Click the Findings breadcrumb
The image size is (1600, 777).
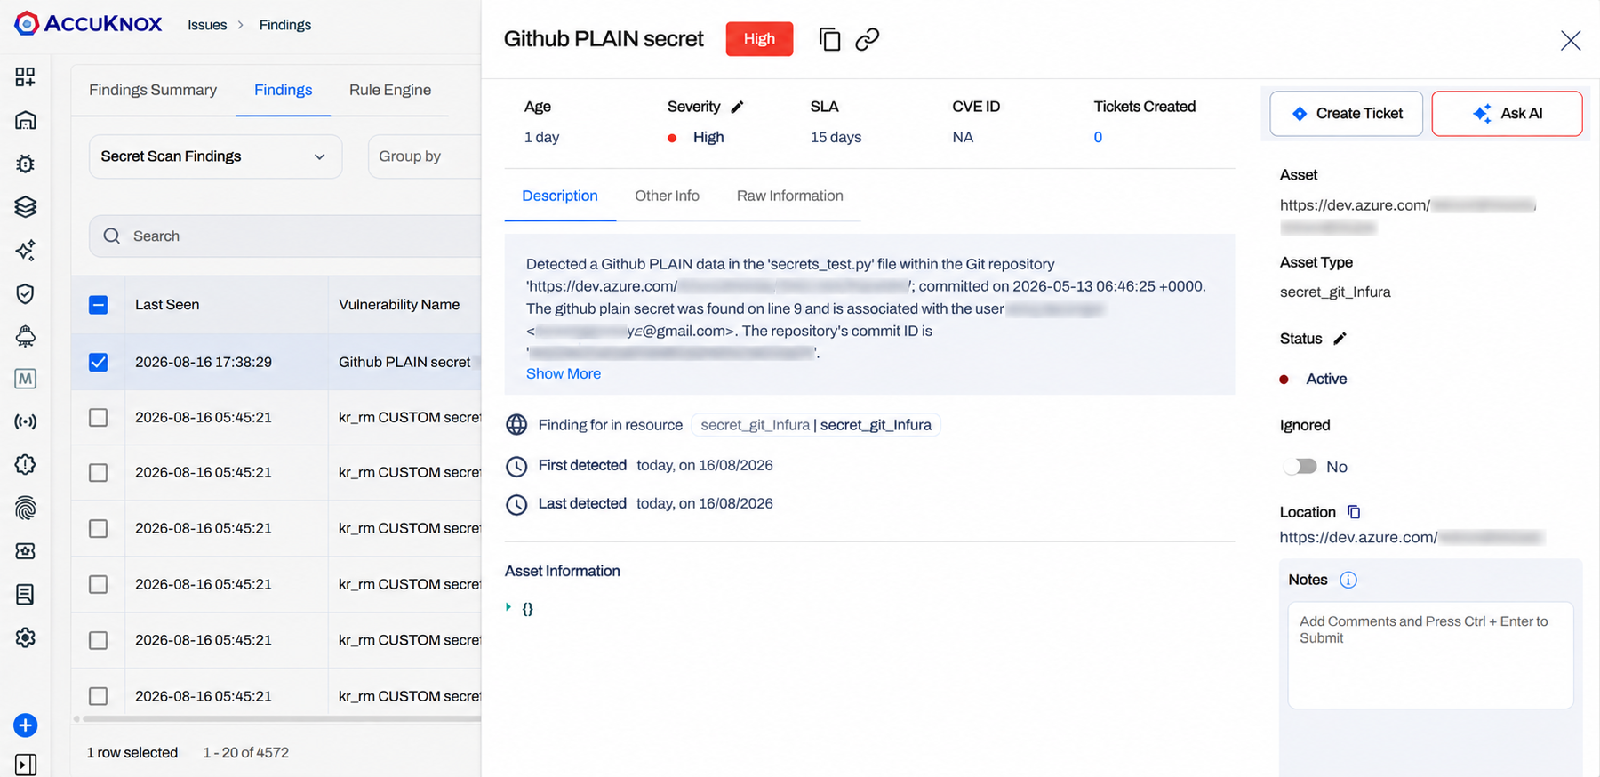click(x=284, y=25)
